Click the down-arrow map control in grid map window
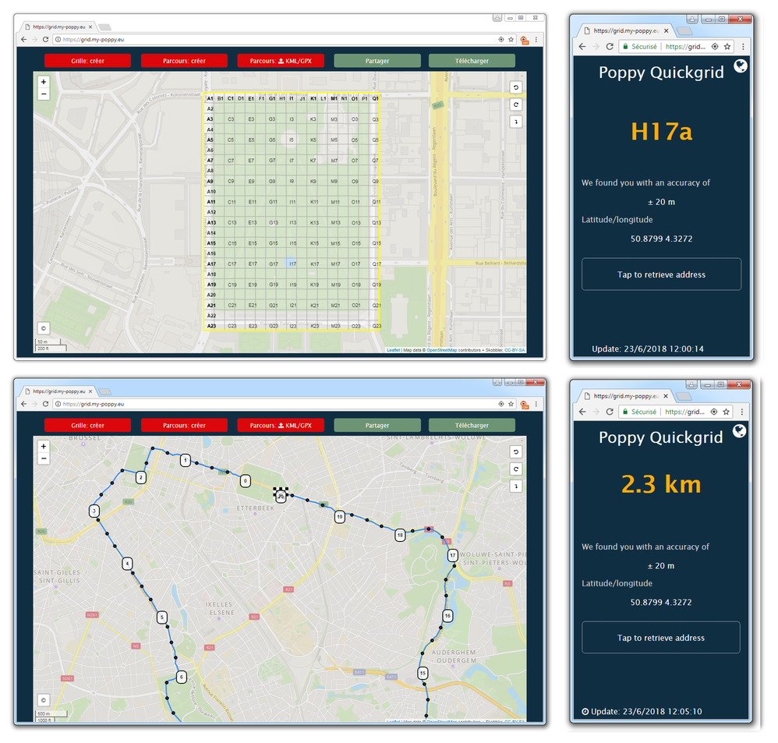778x743 pixels. tap(516, 122)
